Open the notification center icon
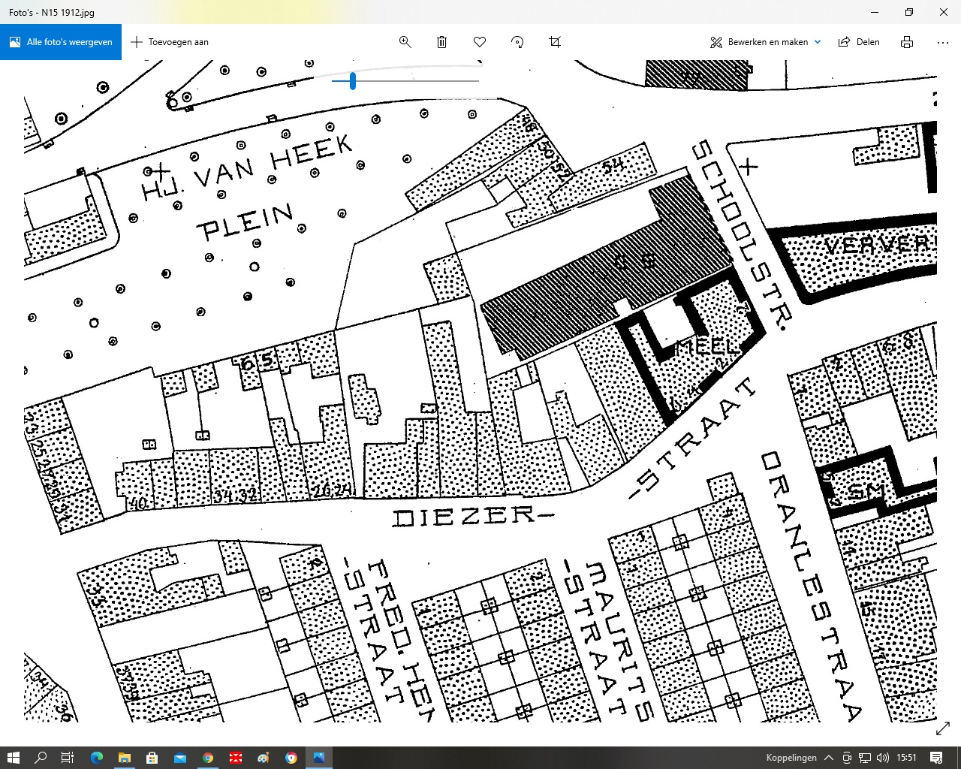This screenshot has width=961, height=769. tap(936, 758)
